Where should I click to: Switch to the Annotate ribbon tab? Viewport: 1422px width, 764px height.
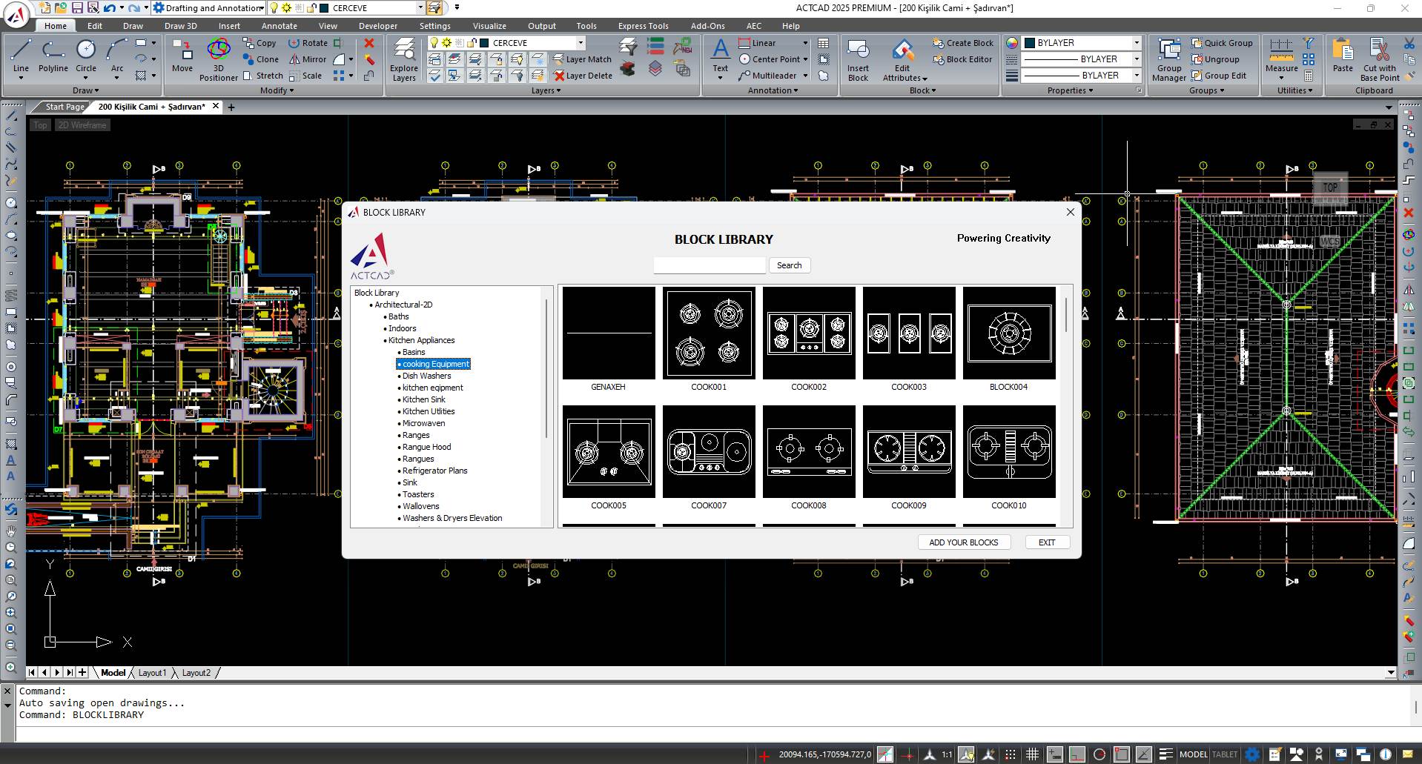pos(279,26)
